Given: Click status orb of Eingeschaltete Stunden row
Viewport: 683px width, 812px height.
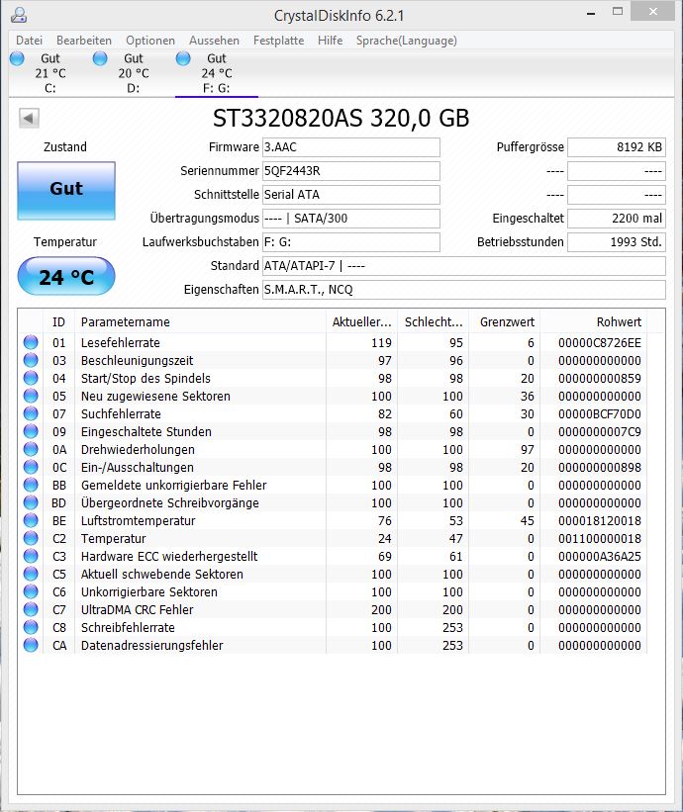Looking at the screenshot, I should pyautogui.click(x=31, y=431).
